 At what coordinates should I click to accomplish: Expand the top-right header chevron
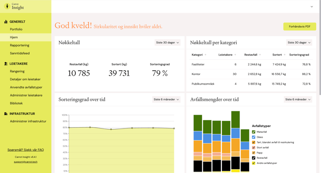click(x=311, y=7)
